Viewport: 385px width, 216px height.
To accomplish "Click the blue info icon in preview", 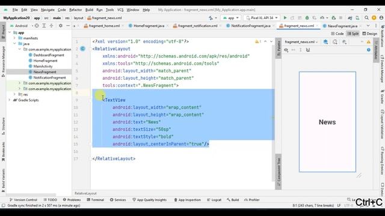I will tap(369, 50).
